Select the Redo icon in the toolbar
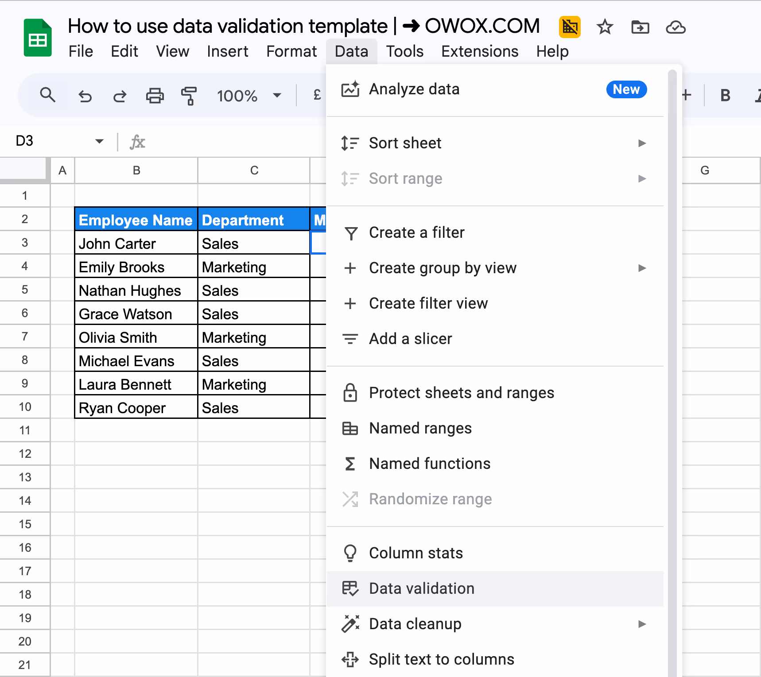 (x=119, y=95)
